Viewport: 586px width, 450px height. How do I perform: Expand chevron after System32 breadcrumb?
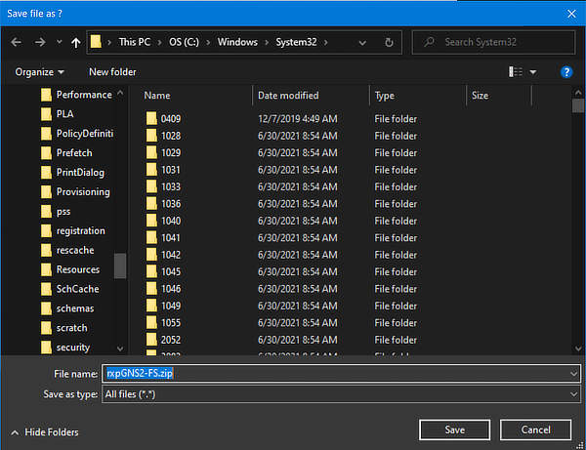(x=326, y=42)
